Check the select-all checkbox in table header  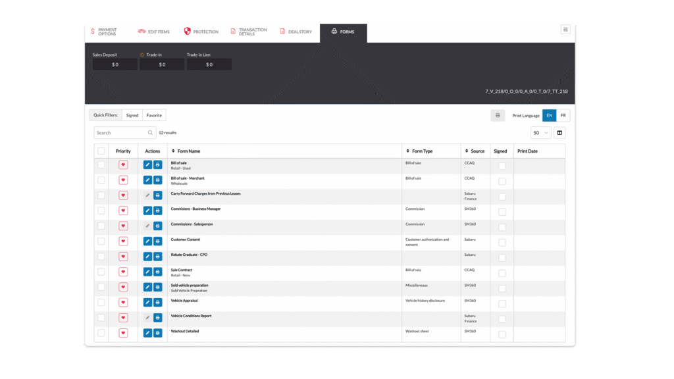pos(101,151)
